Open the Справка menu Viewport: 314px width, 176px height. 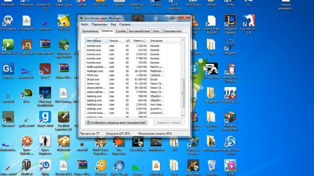click(x=125, y=24)
